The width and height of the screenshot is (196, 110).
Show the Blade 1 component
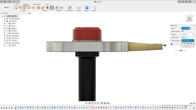pos(7,46)
